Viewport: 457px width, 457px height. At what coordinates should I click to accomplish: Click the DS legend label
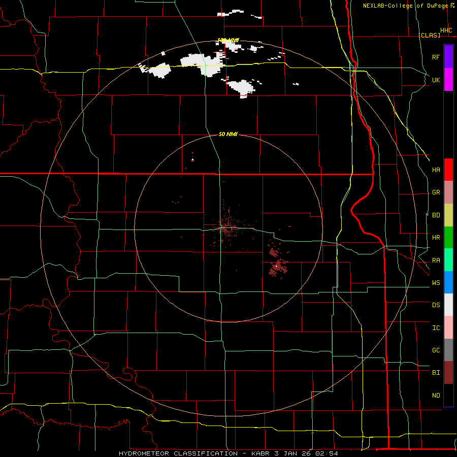pos(436,305)
